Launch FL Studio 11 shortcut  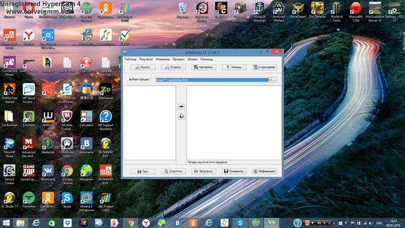click(9, 200)
